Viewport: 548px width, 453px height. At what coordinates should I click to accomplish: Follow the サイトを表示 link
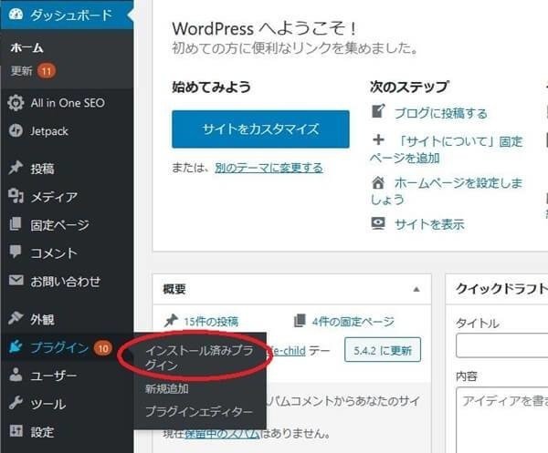[429, 224]
